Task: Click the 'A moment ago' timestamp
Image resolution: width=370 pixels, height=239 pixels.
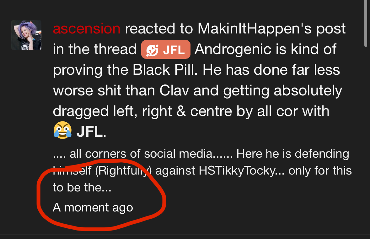Action: [93, 207]
